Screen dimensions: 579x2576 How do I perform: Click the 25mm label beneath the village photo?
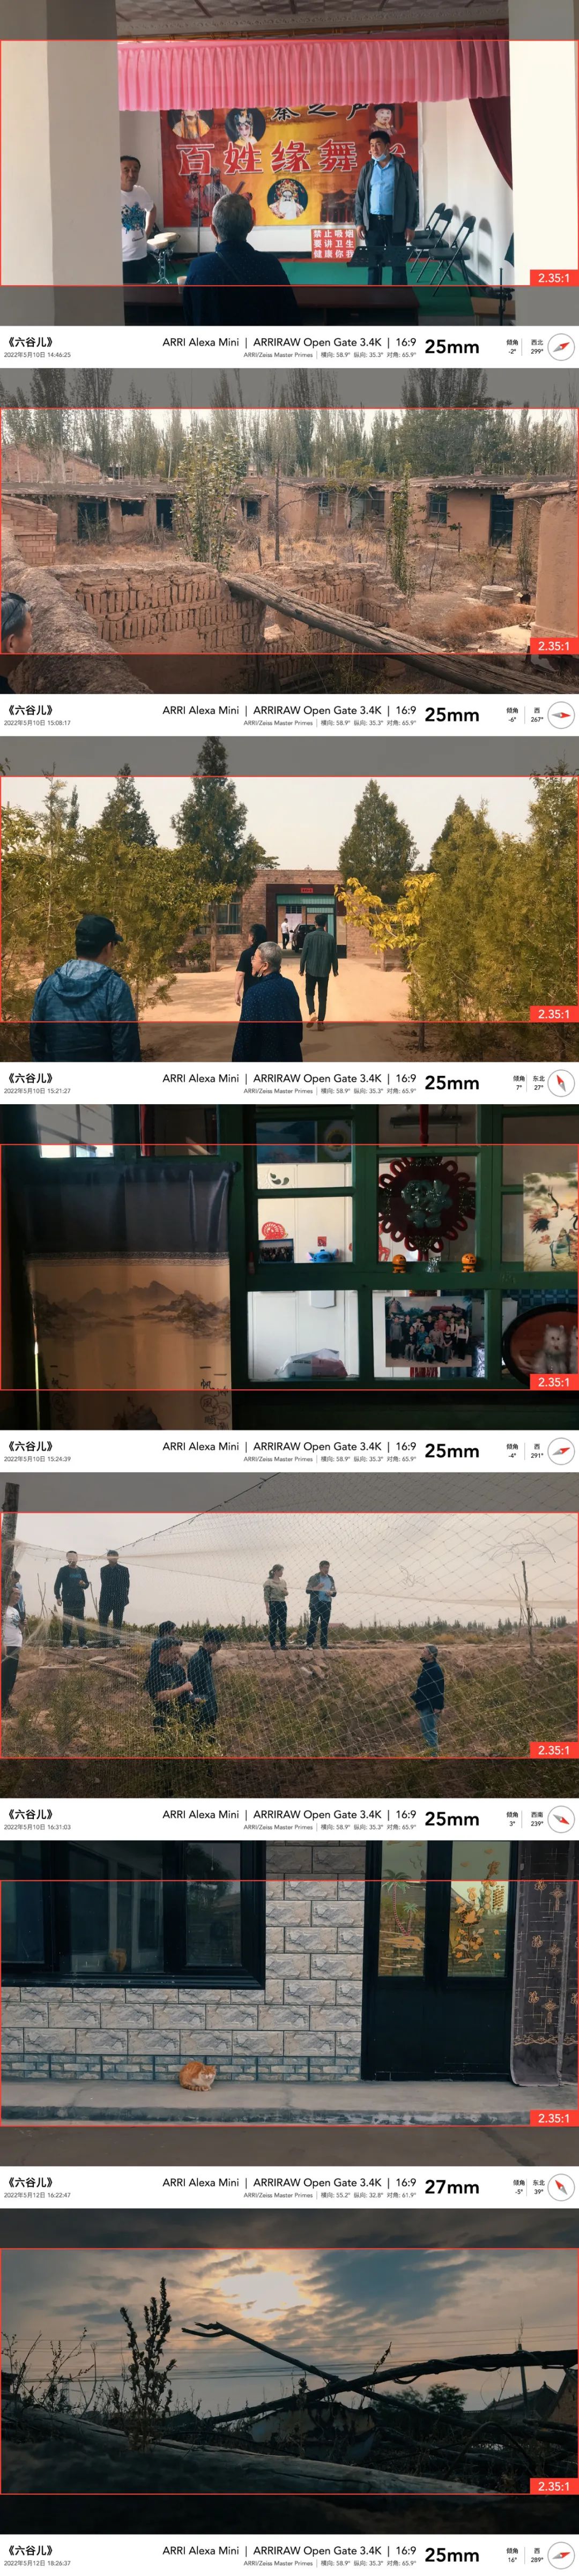click(452, 715)
